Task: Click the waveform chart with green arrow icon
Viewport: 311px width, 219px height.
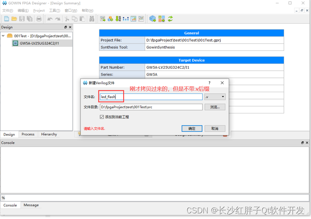Action: 102,19
